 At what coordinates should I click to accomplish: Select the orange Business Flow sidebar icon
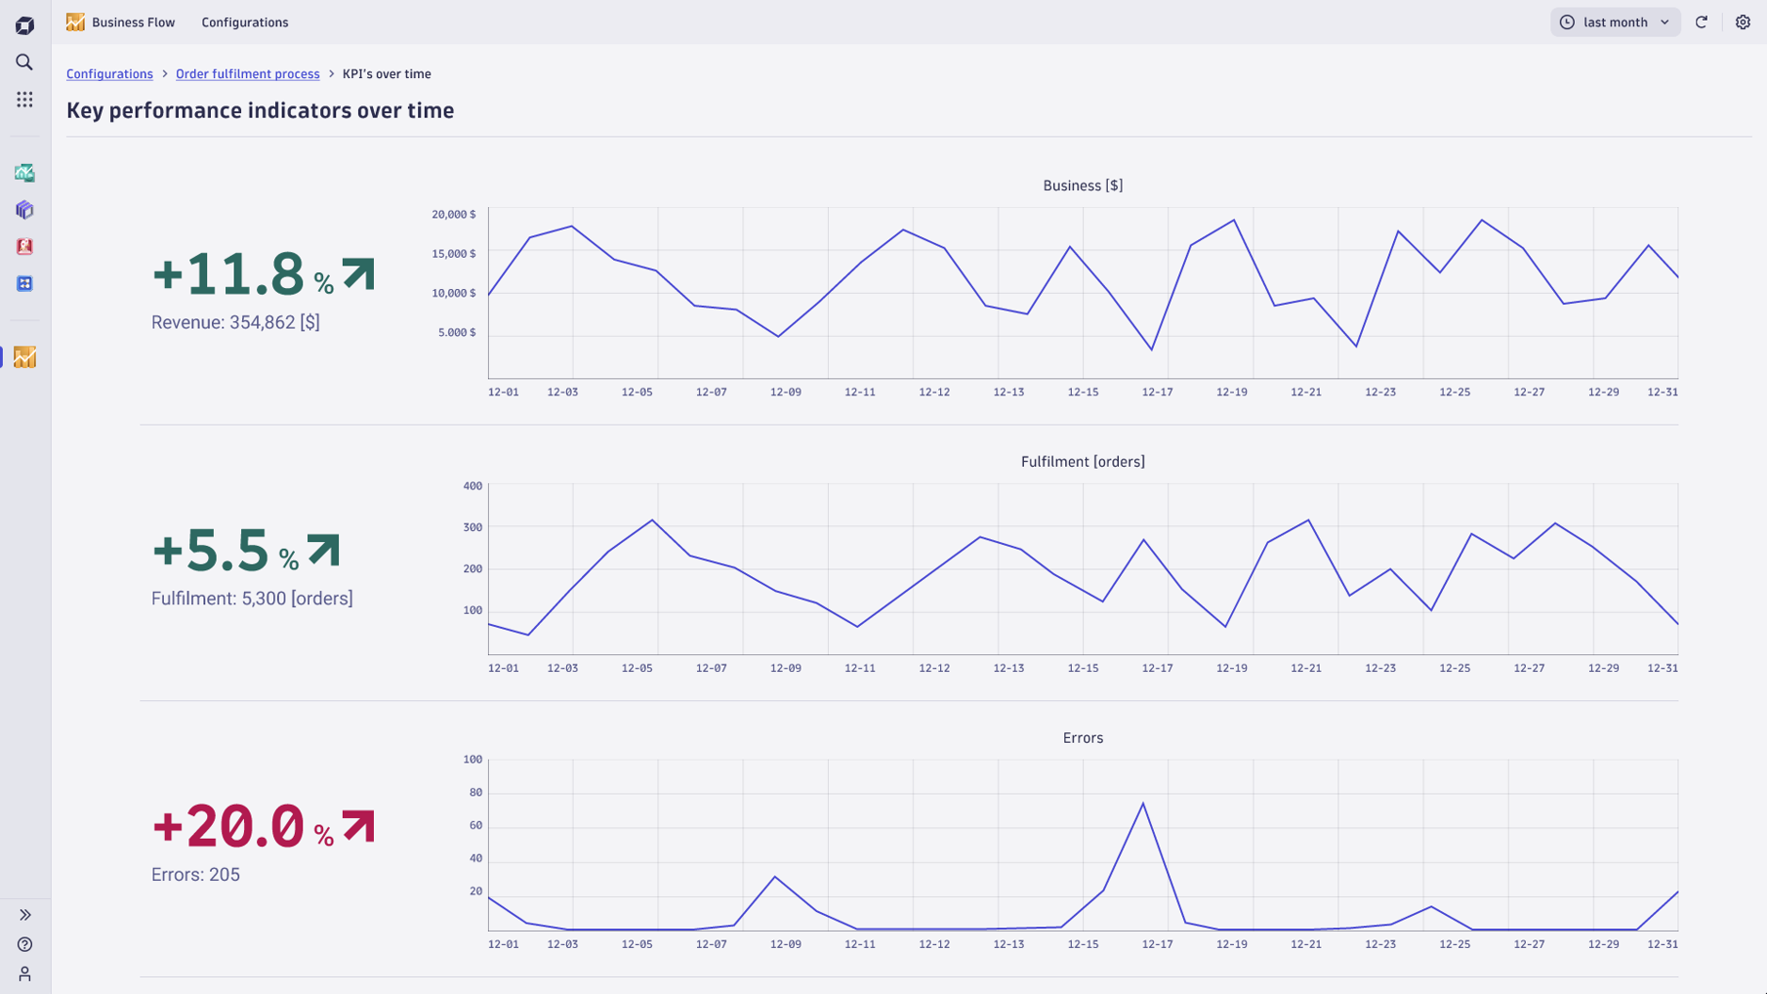tap(24, 357)
